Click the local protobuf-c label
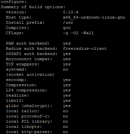Image resolution: width=130 pixels, height=134 pixels. click(28, 116)
